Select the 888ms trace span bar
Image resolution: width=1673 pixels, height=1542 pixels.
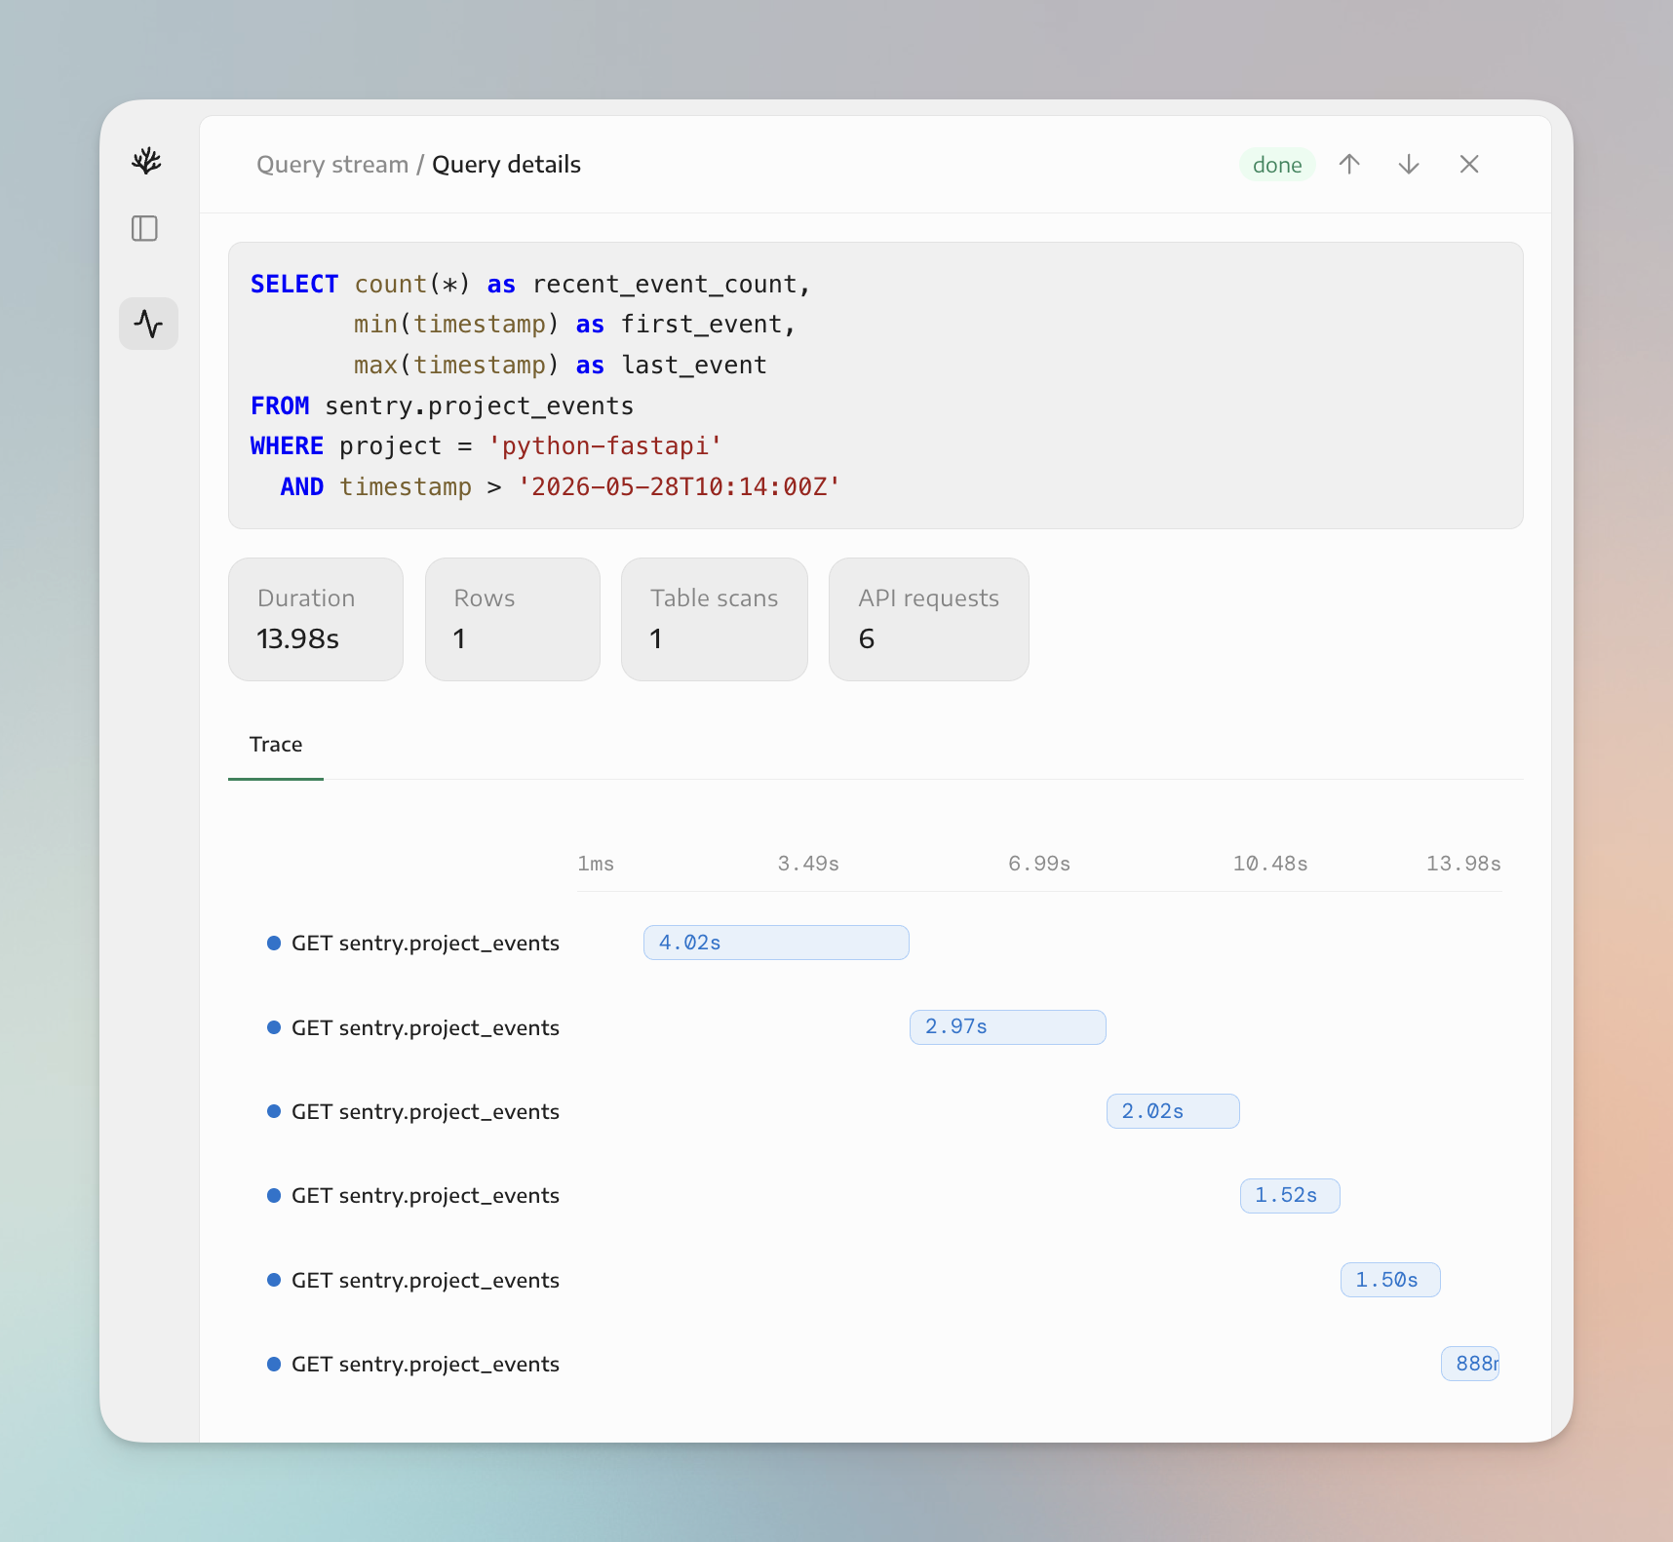(1470, 1364)
